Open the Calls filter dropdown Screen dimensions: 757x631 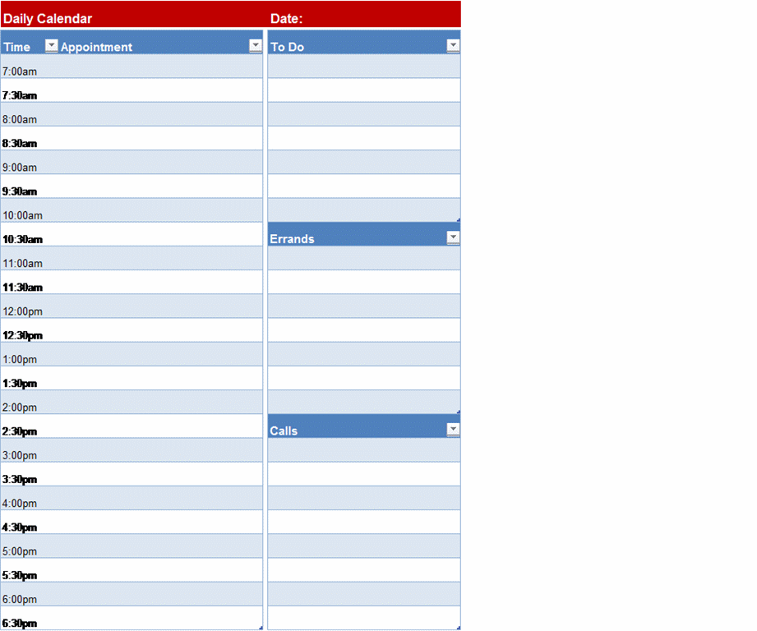click(x=453, y=430)
